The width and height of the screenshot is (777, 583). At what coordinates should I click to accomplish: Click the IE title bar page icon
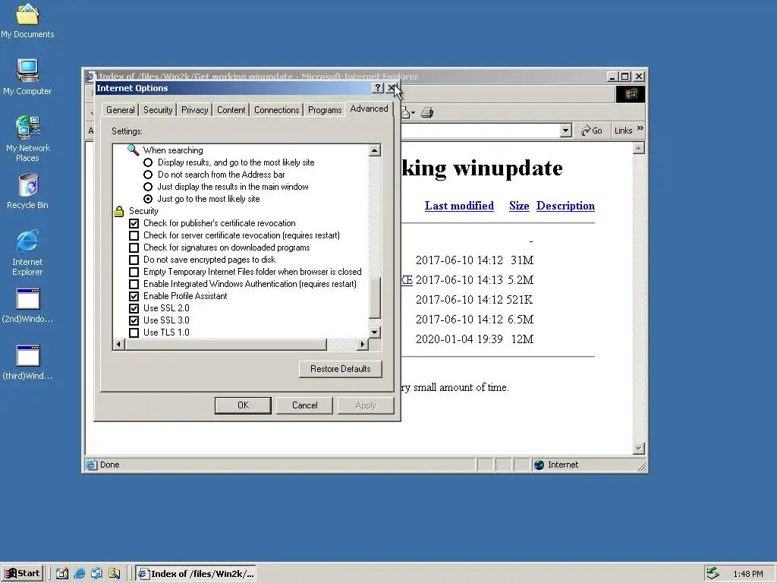pyautogui.click(x=90, y=77)
